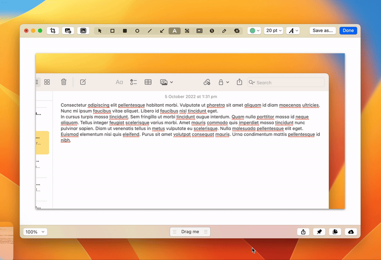Click the checklist icon in the captured Notes toolbar
Viewport: 381px width, 260px height.
(133, 82)
